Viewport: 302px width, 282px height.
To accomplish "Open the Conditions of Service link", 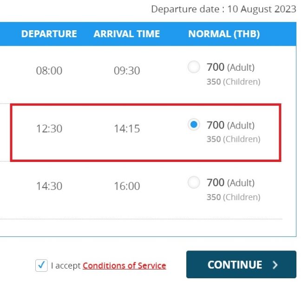I will [125, 266].
